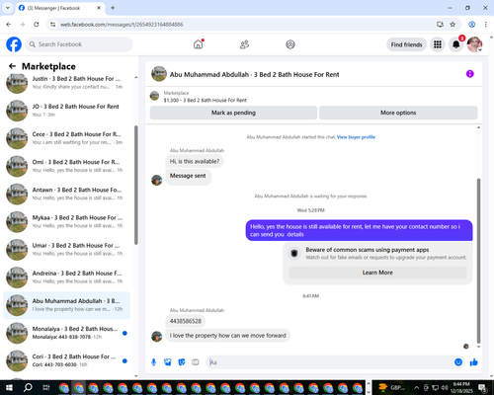
Task: Open the account profile picture menu
Action: pyautogui.click(x=474, y=44)
